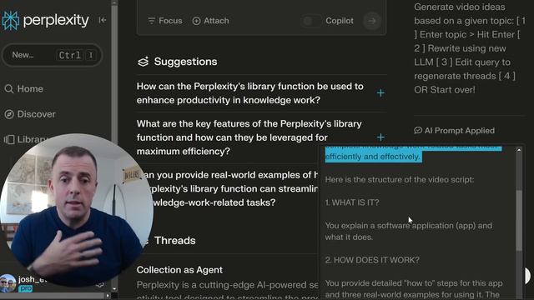Click the prompt popup scrollbar thumb
Image resolution: width=534 pixels, height=300 pixels.
(x=519, y=220)
